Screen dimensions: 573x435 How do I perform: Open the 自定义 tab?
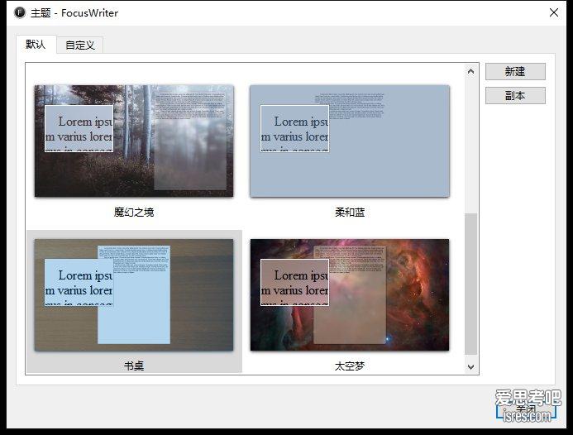pyautogui.click(x=80, y=45)
